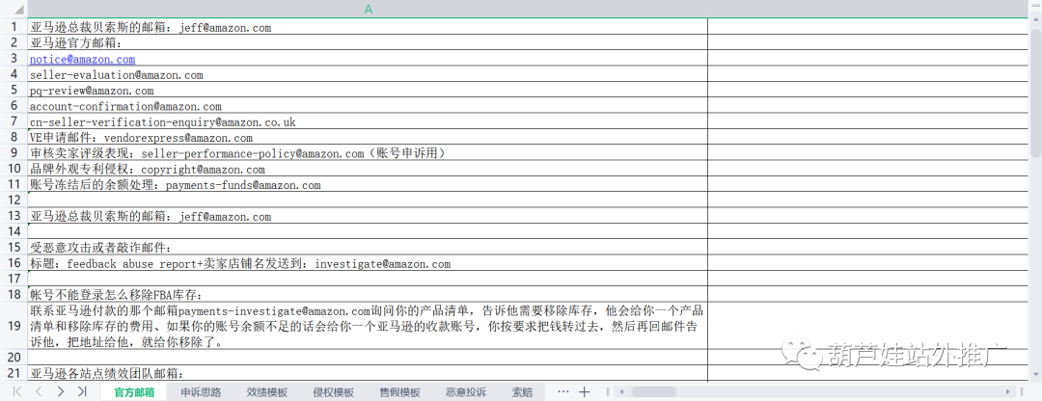Image resolution: width=1042 pixels, height=401 pixels.
Task: Select the seller-performance-policy cell
Action: click(x=369, y=153)
